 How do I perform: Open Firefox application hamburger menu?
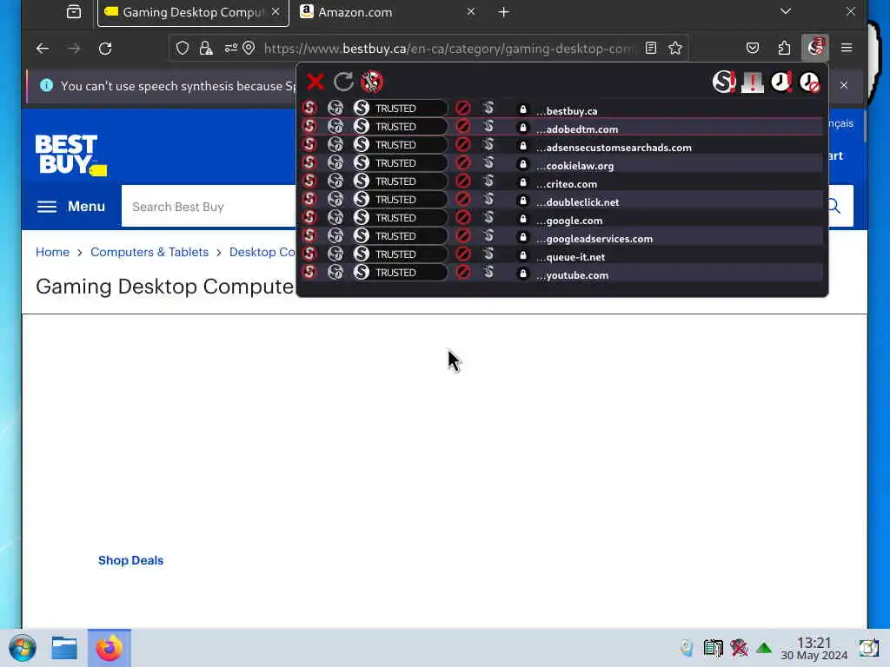coord(847,49)
